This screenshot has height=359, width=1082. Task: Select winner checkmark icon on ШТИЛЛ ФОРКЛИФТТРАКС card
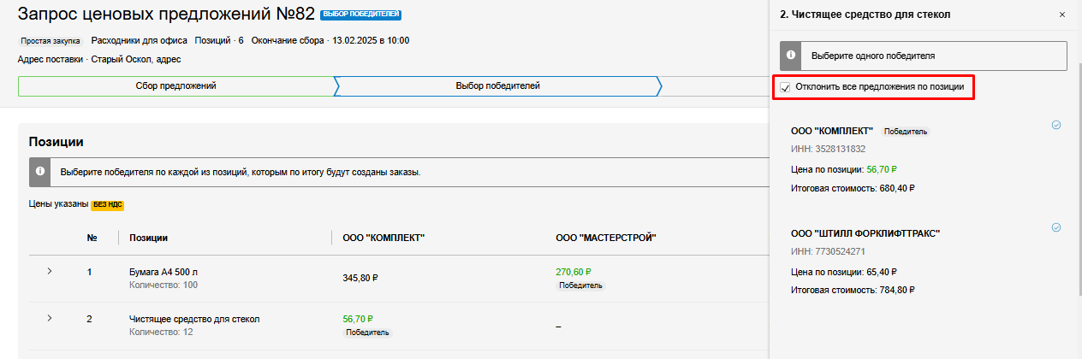(x=1056, y=227)
